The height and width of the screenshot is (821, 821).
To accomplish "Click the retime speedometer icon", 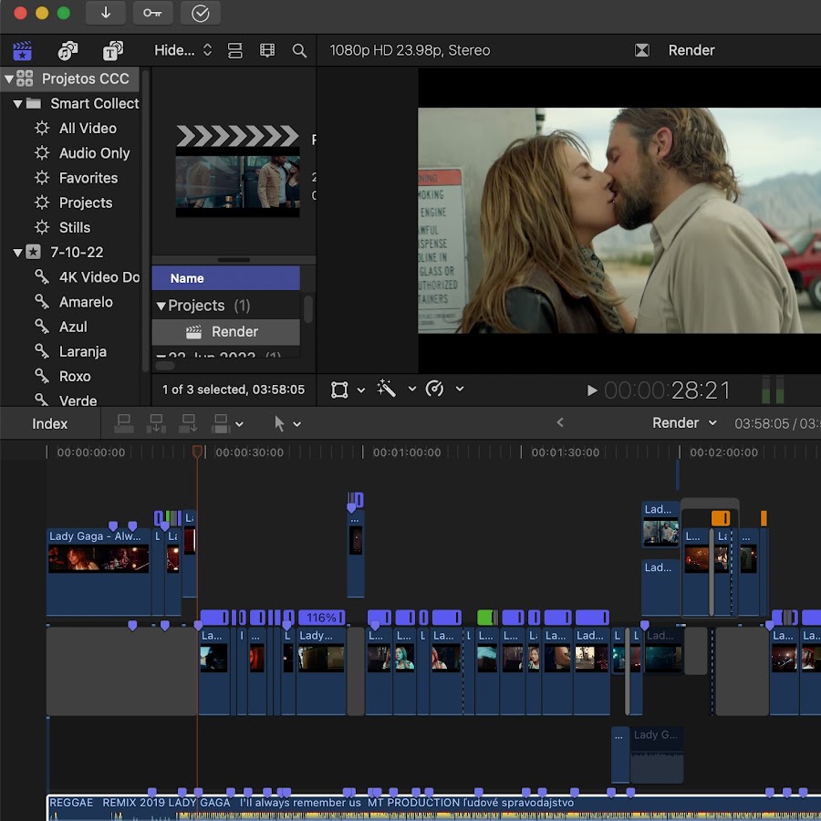I will click(434, 389).
